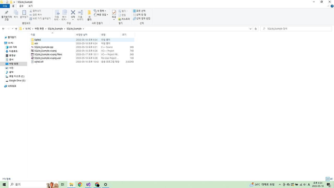Click 모두 선택 to select all
The width and height of the screenshot is (334, 188).
tap(139, 11)
